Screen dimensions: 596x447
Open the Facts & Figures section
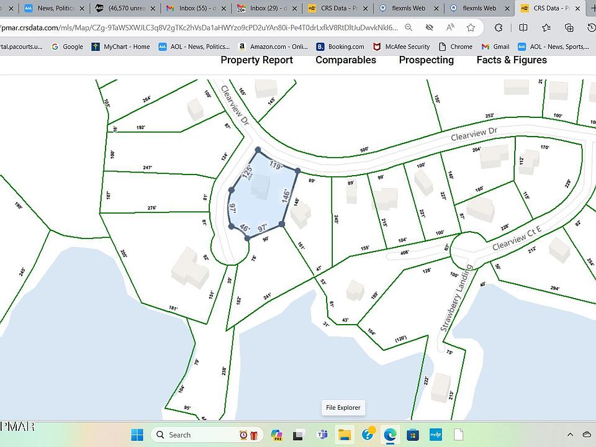click(512, 60)
